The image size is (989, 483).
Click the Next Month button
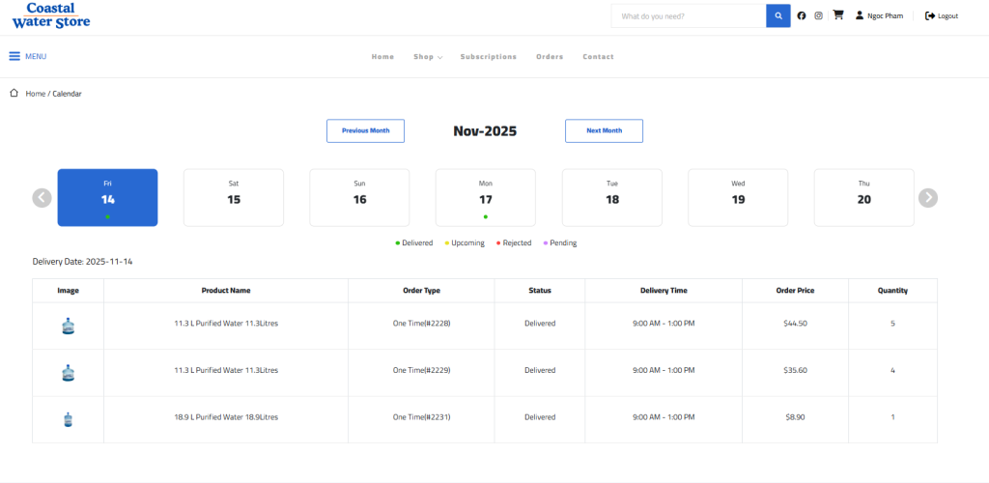pos(604,130)
